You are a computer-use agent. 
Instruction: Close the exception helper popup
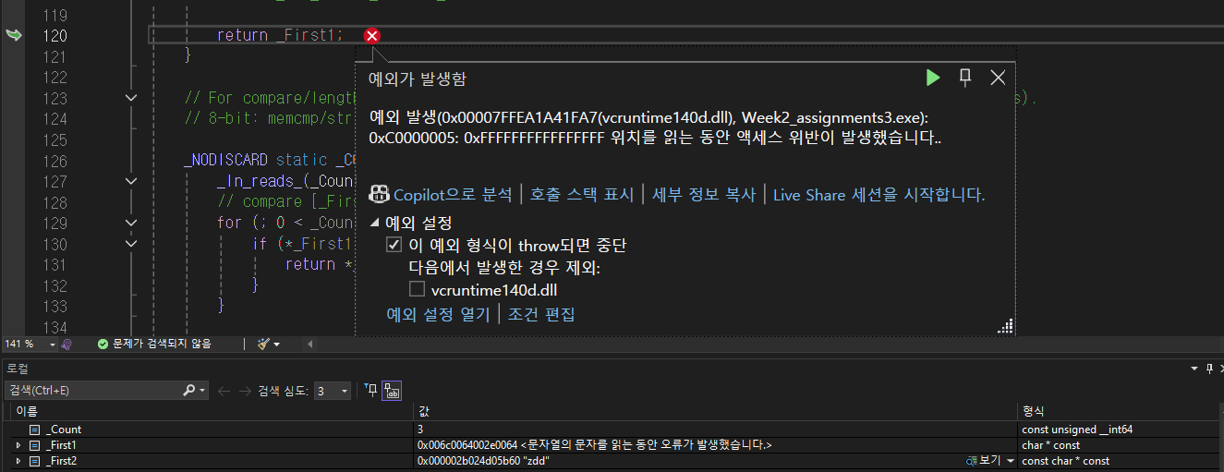998,78
